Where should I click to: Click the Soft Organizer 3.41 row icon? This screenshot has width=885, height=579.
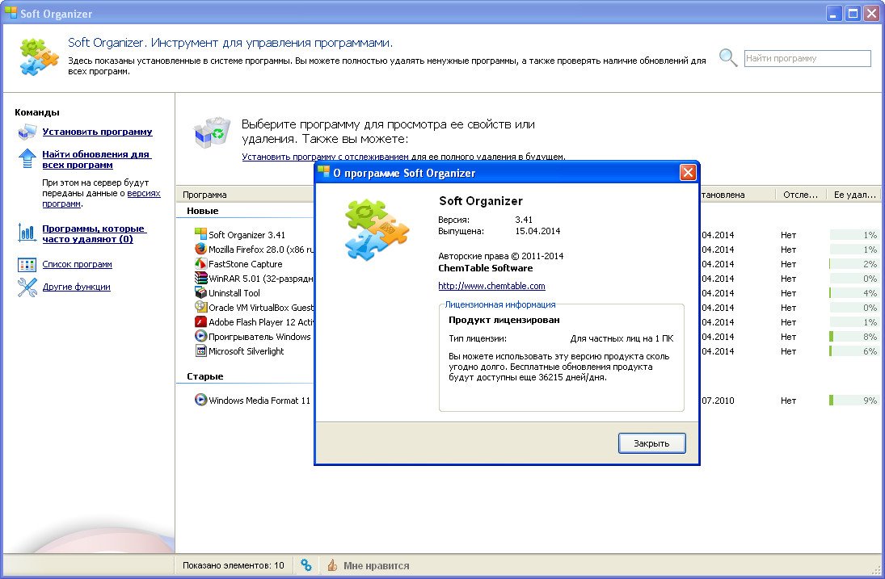point(200,234)
